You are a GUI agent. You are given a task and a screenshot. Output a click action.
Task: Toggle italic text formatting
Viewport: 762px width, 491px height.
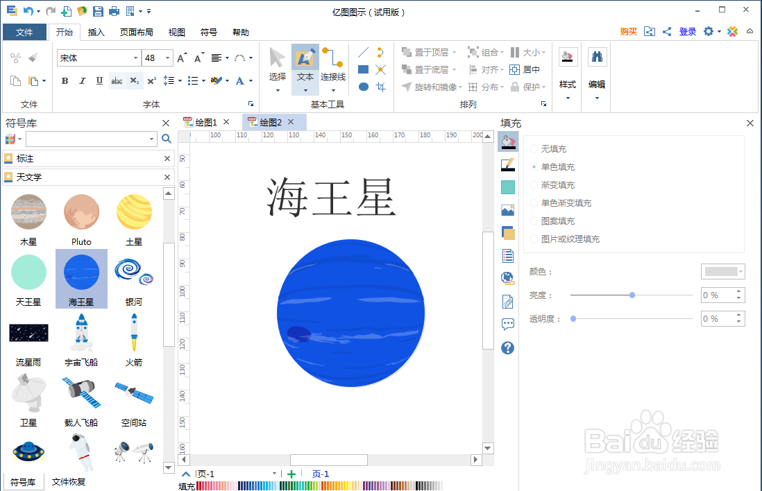coord(82,80)
